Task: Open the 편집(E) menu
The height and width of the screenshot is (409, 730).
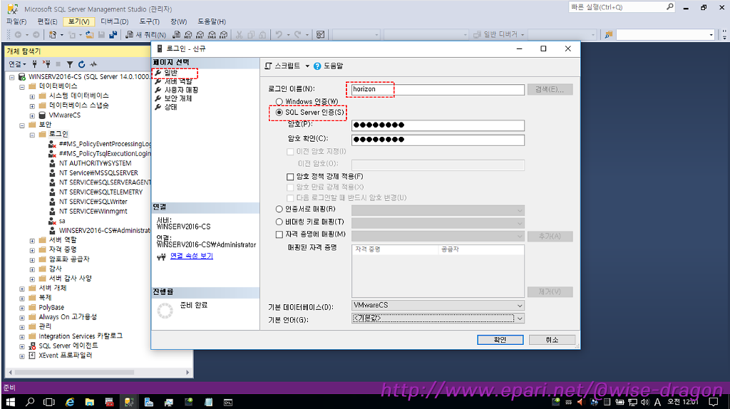Action: [x=47, y=21]
